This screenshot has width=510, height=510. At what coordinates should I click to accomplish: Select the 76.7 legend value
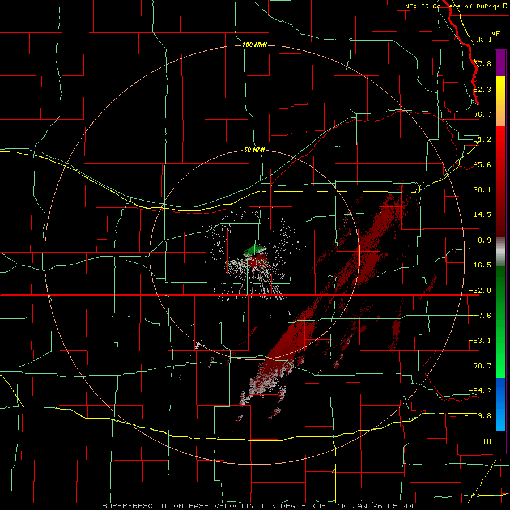pos(482,114)
